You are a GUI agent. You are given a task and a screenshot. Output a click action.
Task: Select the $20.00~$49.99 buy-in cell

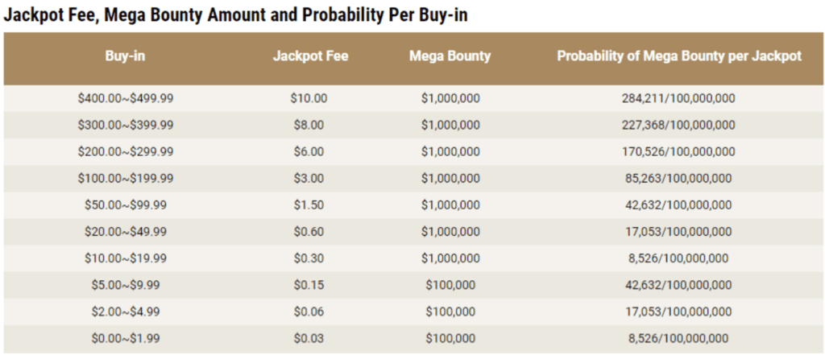tap(126, 232)
